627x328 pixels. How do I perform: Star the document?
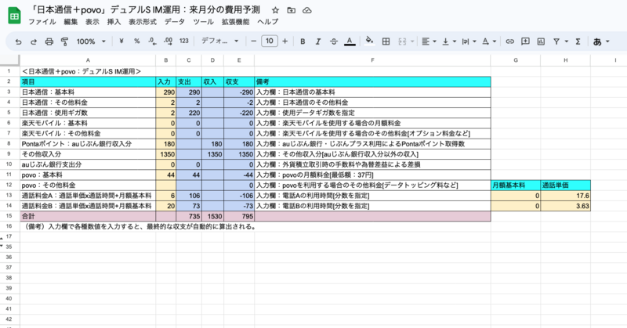[275, 10]
